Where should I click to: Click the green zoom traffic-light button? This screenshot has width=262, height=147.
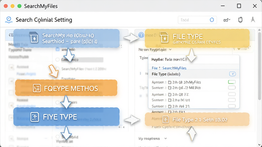19,6
